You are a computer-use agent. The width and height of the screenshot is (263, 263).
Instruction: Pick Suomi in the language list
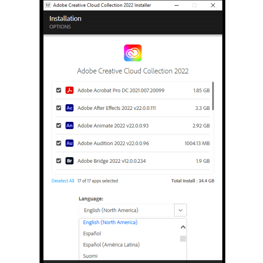(90, 256)
